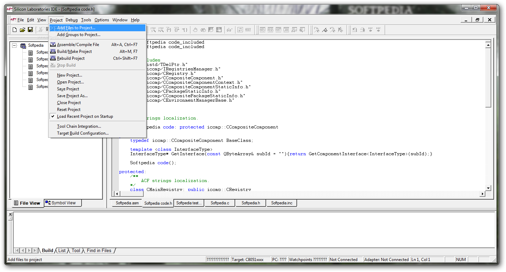Click the Save floppy disk icon
Viewport: 506px width, 272px height.
[x=30, y=30]
